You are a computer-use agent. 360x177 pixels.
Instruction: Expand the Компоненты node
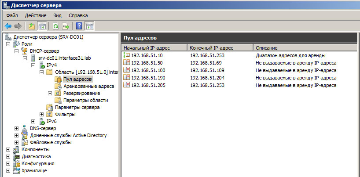[x=8, y=150]
